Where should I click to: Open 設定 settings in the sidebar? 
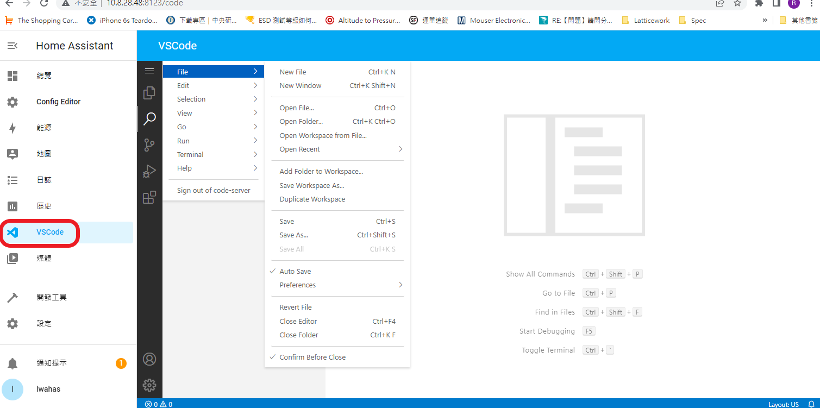(x=68, y=323)
